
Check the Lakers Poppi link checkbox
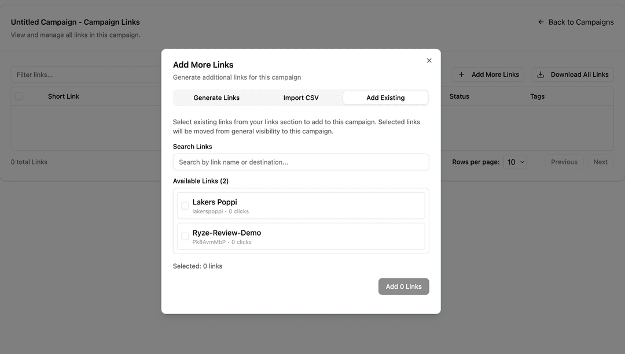click(x=185, y=206)
